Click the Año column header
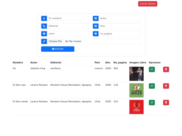This screenshot has height=136, width=182. click(x=108, y=62)
